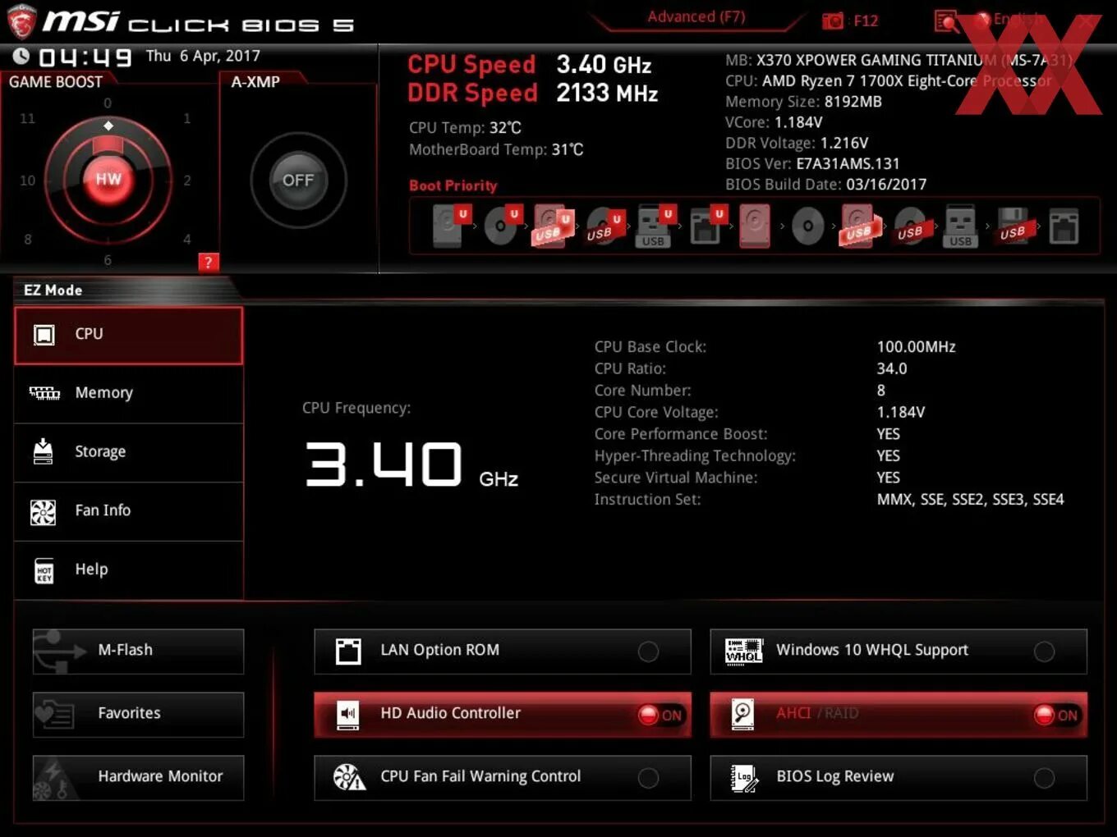
Task: Click the DDR Voltage: 1.216V reading
Action: pyautogui.click(x=797, y=144)
